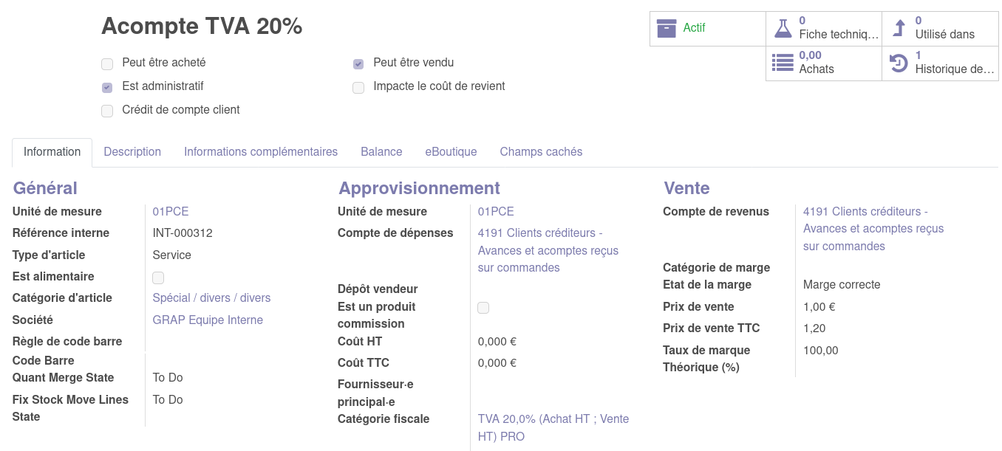Open the Historique clock icon
This screenshot has height=451, width=1002.
[x=899, y=63]
